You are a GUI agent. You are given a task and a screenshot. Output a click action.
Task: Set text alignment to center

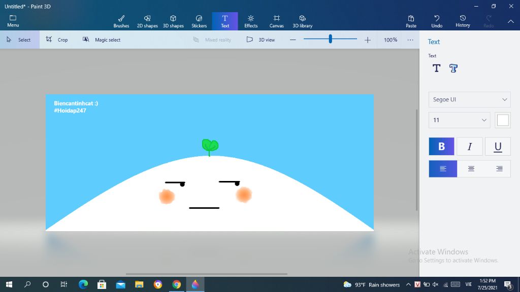click(471, 169)
